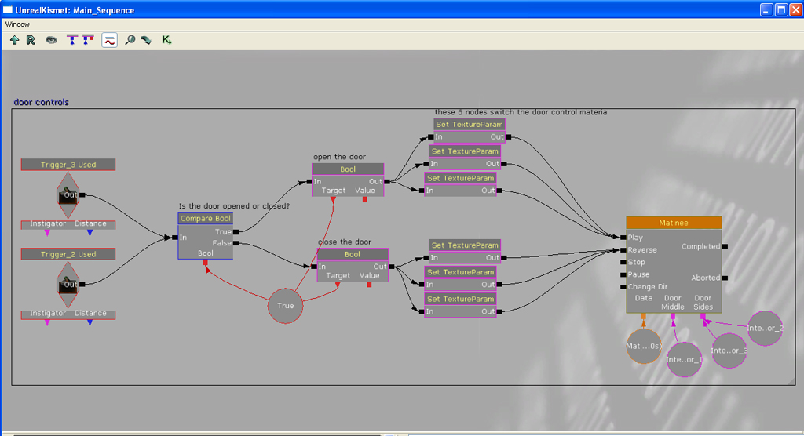Select topmost Set TextureParam node title

tap(470, 125)
